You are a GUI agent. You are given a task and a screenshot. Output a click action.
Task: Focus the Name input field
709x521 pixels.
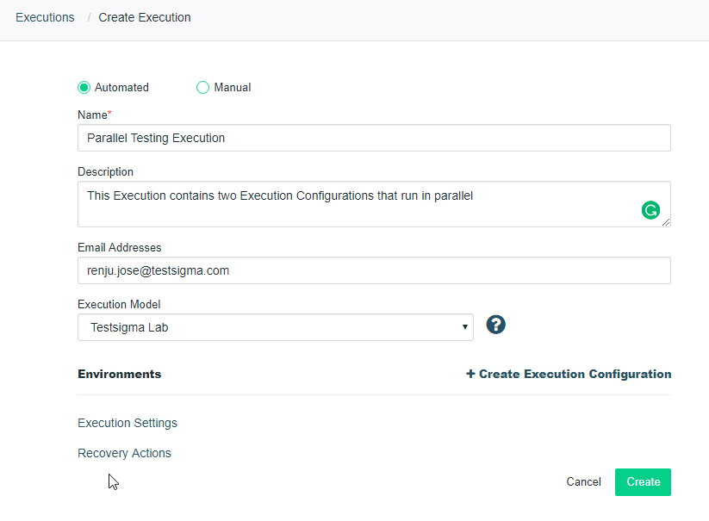point(374,138)
